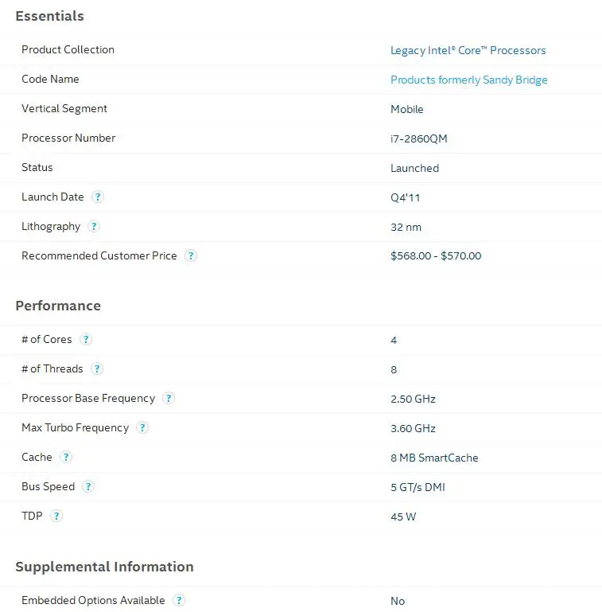Click the Lithography help icon
The width and height of the screenshot is (602, 612).
pos(94,226)
